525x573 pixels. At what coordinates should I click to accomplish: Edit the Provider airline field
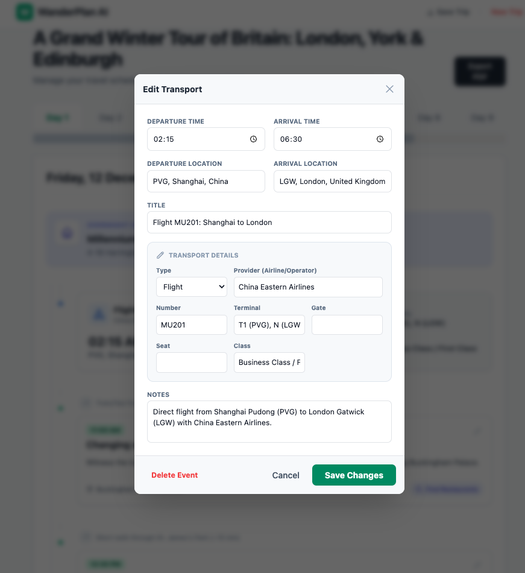[x=308, y=287]
